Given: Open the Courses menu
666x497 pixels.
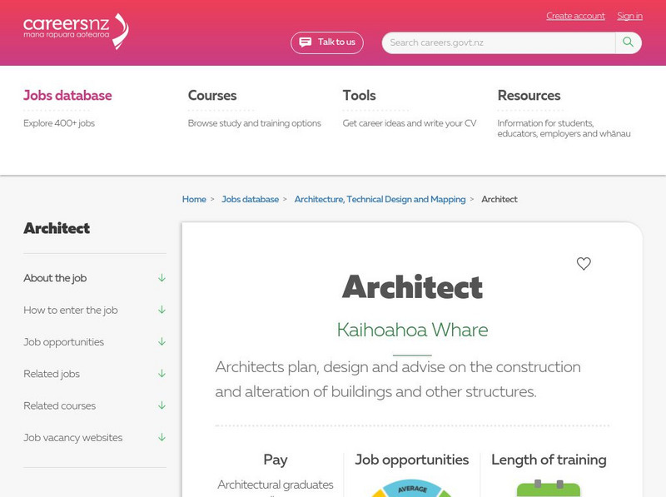Looking at the screenshot, I should (x=212, y=96).
